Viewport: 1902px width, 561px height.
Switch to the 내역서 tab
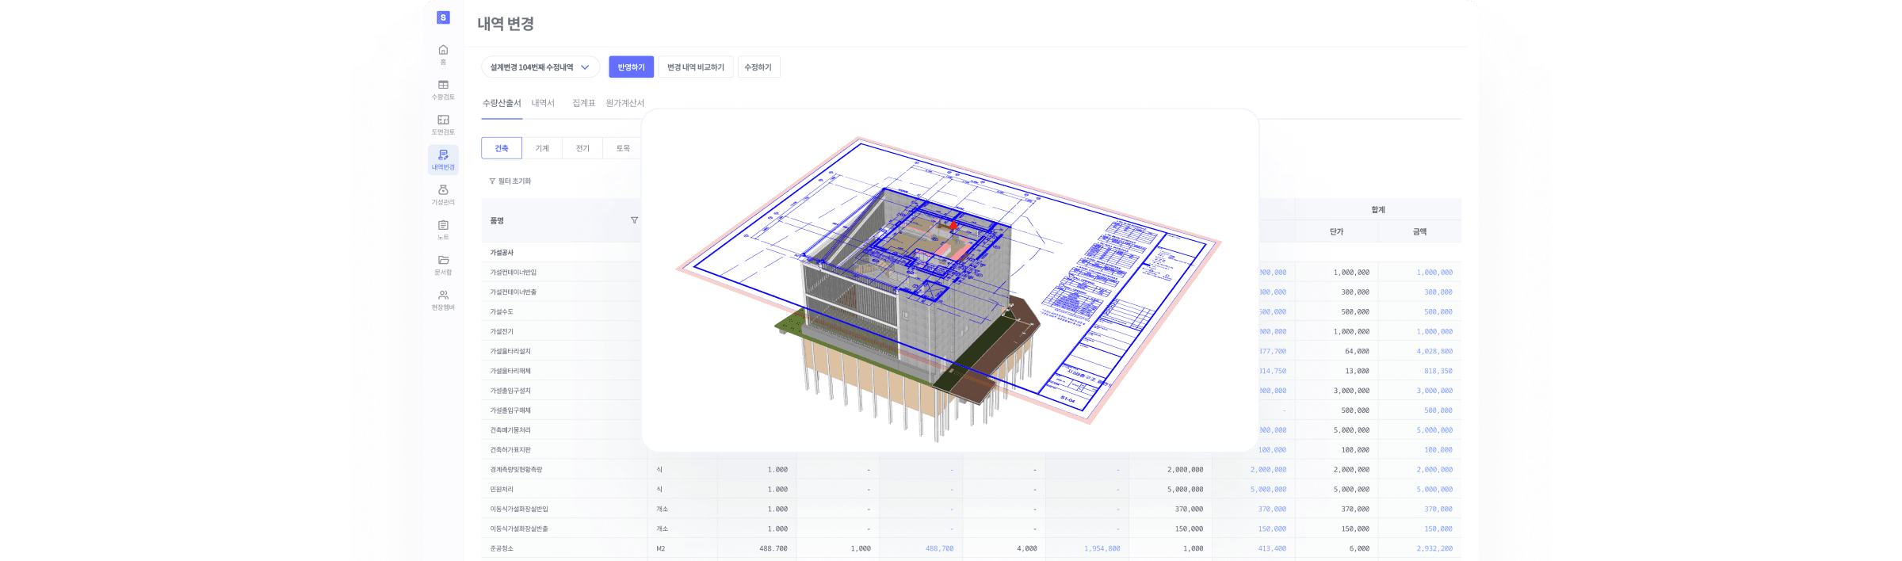[x=543, y=103]
